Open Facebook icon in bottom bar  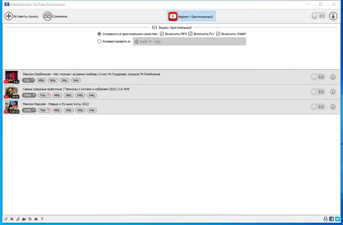tap(331, 219)
